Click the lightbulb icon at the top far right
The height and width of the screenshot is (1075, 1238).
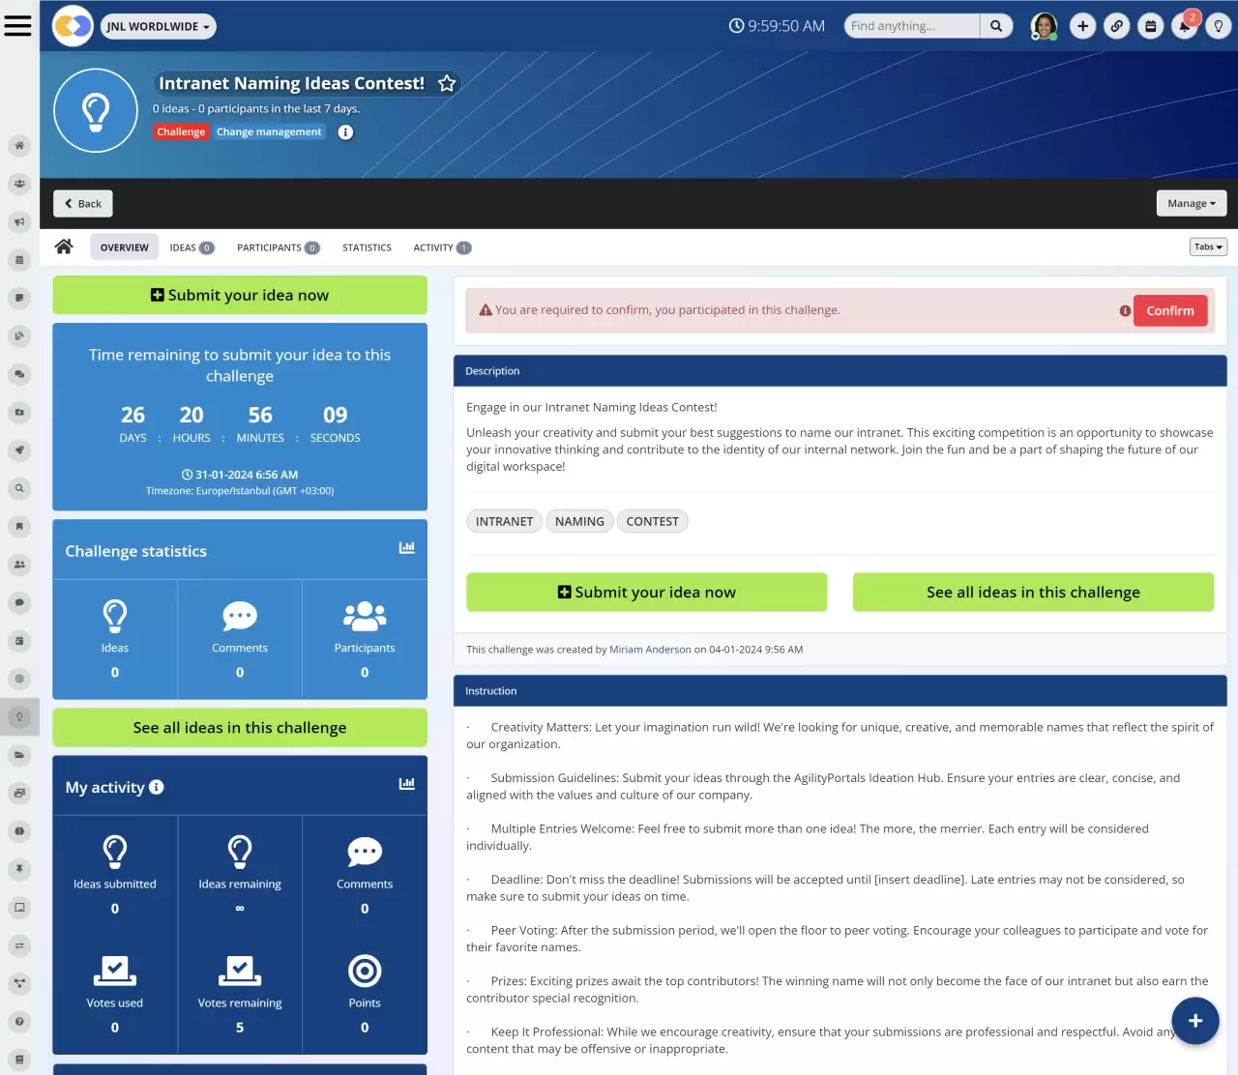[1218, 26]
